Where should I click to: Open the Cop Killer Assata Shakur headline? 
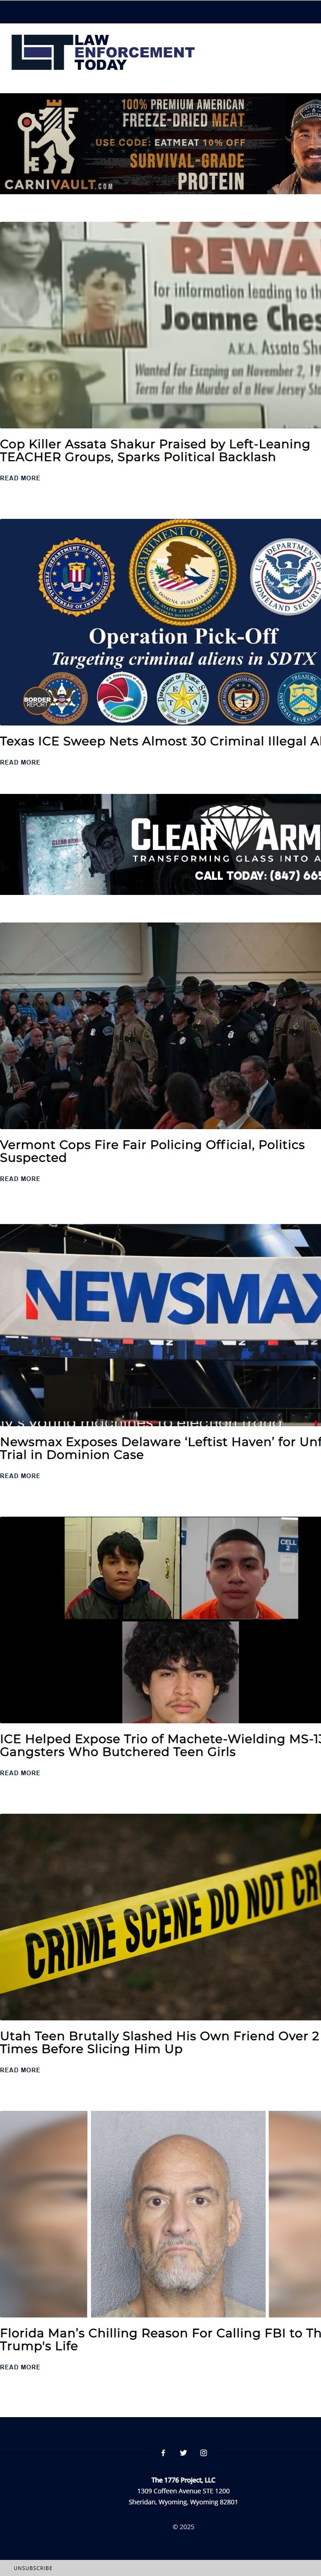[155, 450]
